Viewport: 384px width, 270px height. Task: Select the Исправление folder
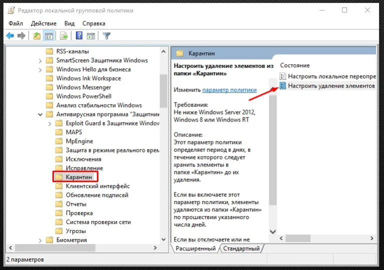[84, 168]
